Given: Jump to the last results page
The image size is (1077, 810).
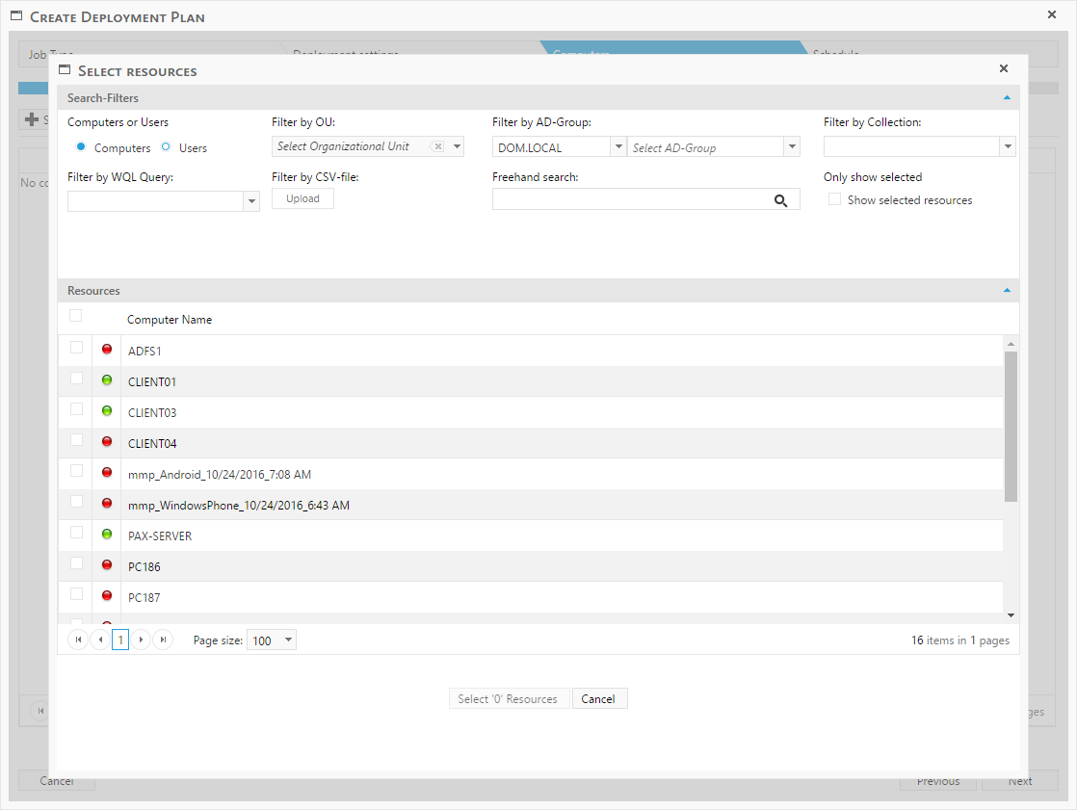Looking at the screenshot, I should [163, 640].
